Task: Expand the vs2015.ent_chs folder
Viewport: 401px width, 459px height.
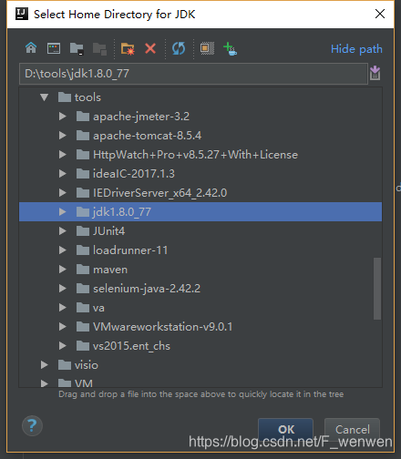Action: pos(63,346)
